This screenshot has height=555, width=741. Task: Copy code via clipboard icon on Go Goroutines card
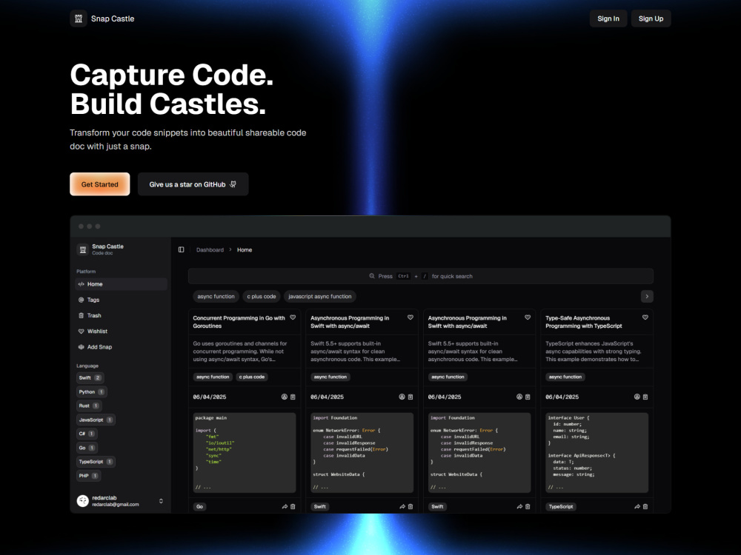293,397
